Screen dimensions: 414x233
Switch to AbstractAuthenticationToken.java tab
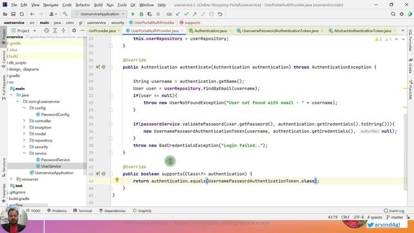point(362,30)
